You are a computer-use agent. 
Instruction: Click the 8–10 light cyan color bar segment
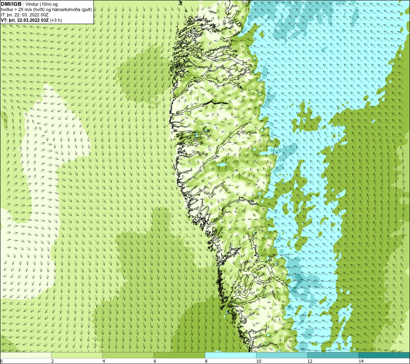pyautogui.click(x=230, y=355)
